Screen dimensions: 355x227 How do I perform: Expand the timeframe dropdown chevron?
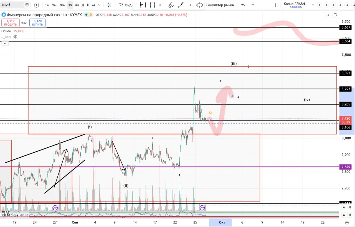99,5
